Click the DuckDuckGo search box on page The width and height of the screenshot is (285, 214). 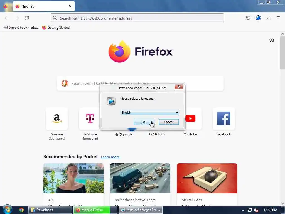point(140,83)
